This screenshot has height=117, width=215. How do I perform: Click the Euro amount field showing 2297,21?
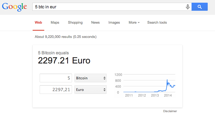click(x=56, y=90)
